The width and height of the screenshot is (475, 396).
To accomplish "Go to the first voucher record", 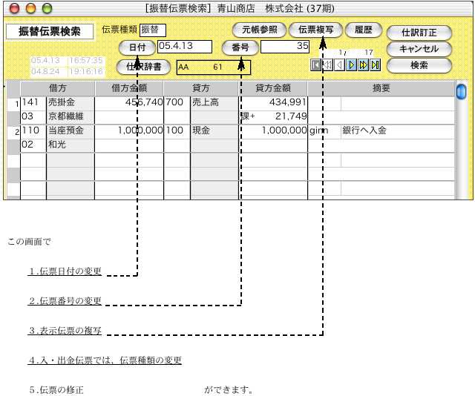I will (316, 65).
